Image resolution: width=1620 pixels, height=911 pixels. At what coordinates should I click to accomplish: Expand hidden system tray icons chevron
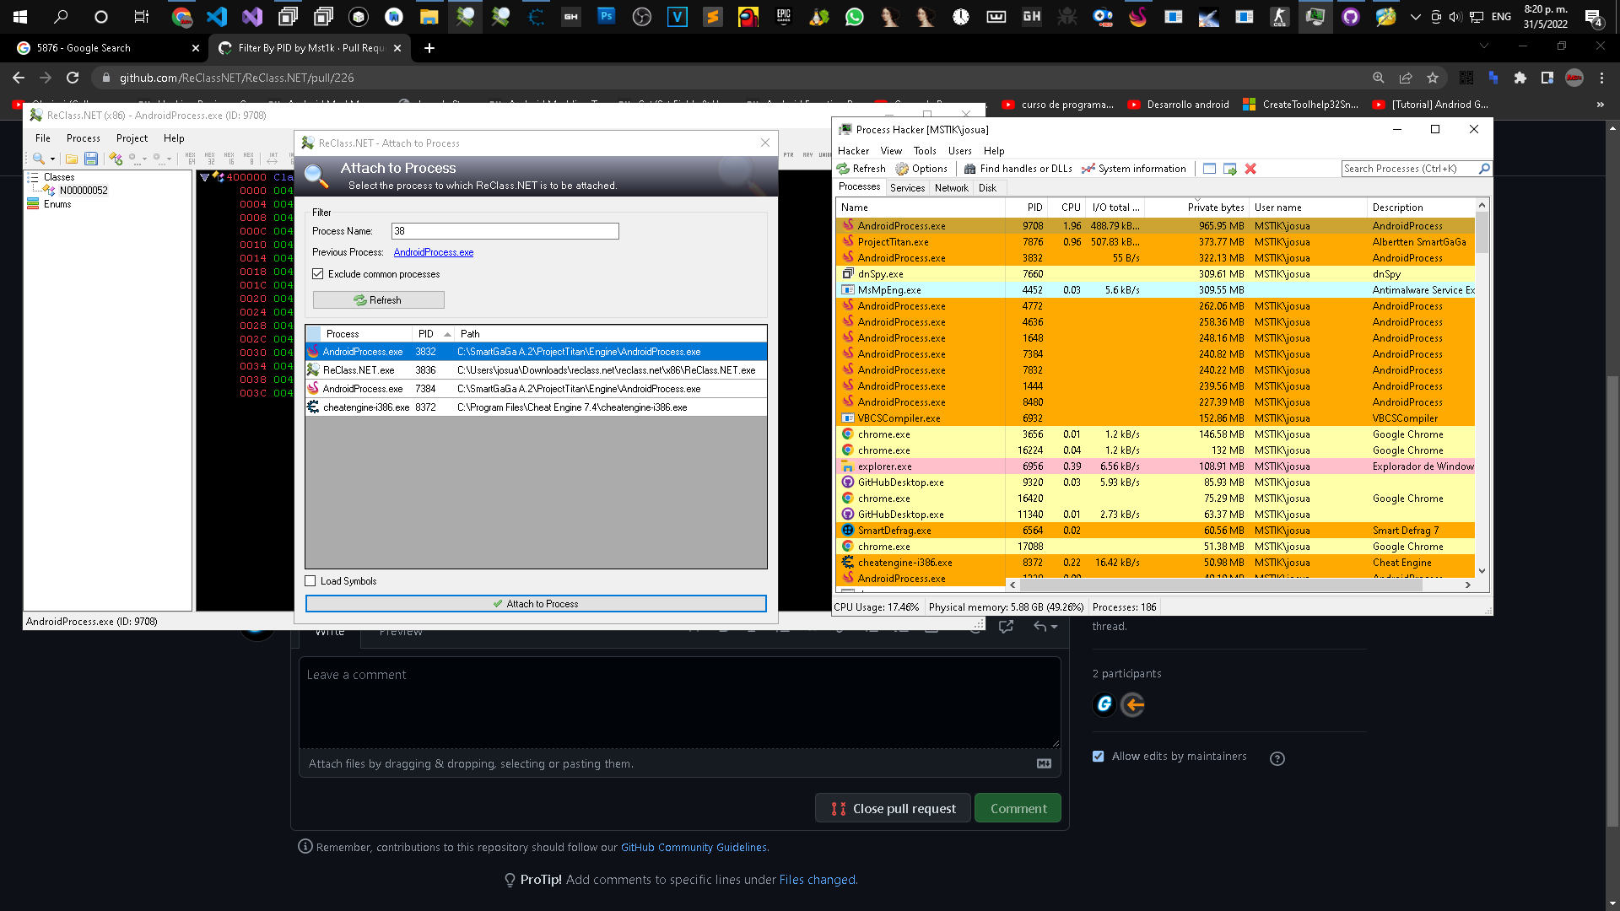coord(1415,17)
